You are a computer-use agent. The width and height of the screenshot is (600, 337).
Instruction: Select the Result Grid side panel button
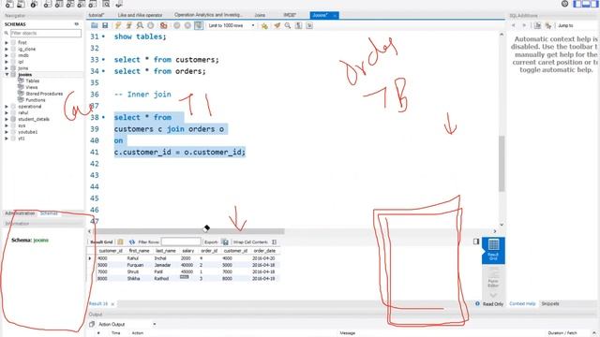[x=493, y=250]
